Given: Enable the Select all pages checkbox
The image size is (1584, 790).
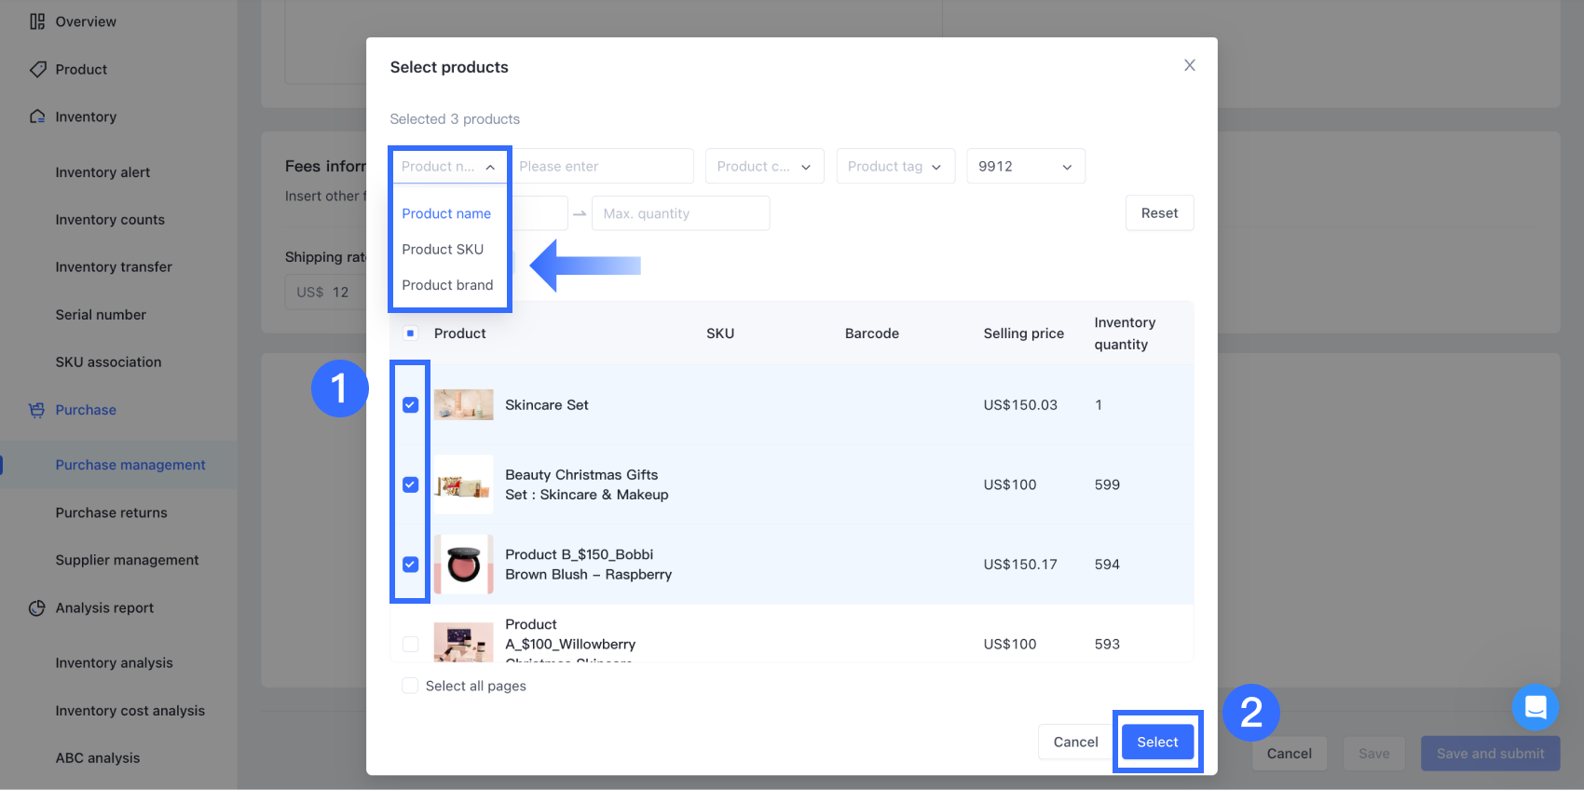Looking at the screenshot, I should click(410, 686).
